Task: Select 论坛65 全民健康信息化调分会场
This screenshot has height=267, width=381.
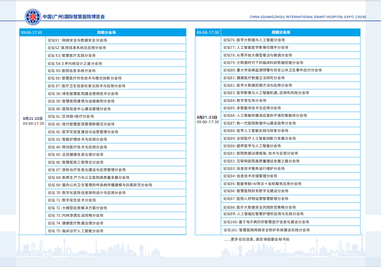Action: pos(75,155)
